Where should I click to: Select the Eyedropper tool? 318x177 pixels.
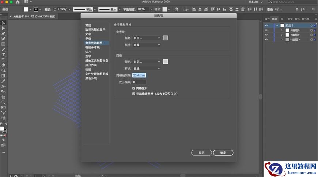(3, 81)
